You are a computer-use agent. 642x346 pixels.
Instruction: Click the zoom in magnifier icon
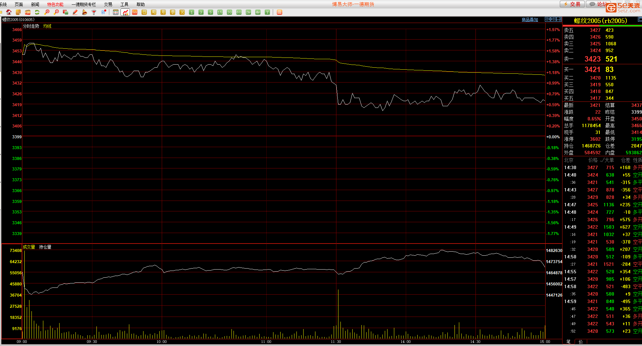coord(47,12)
